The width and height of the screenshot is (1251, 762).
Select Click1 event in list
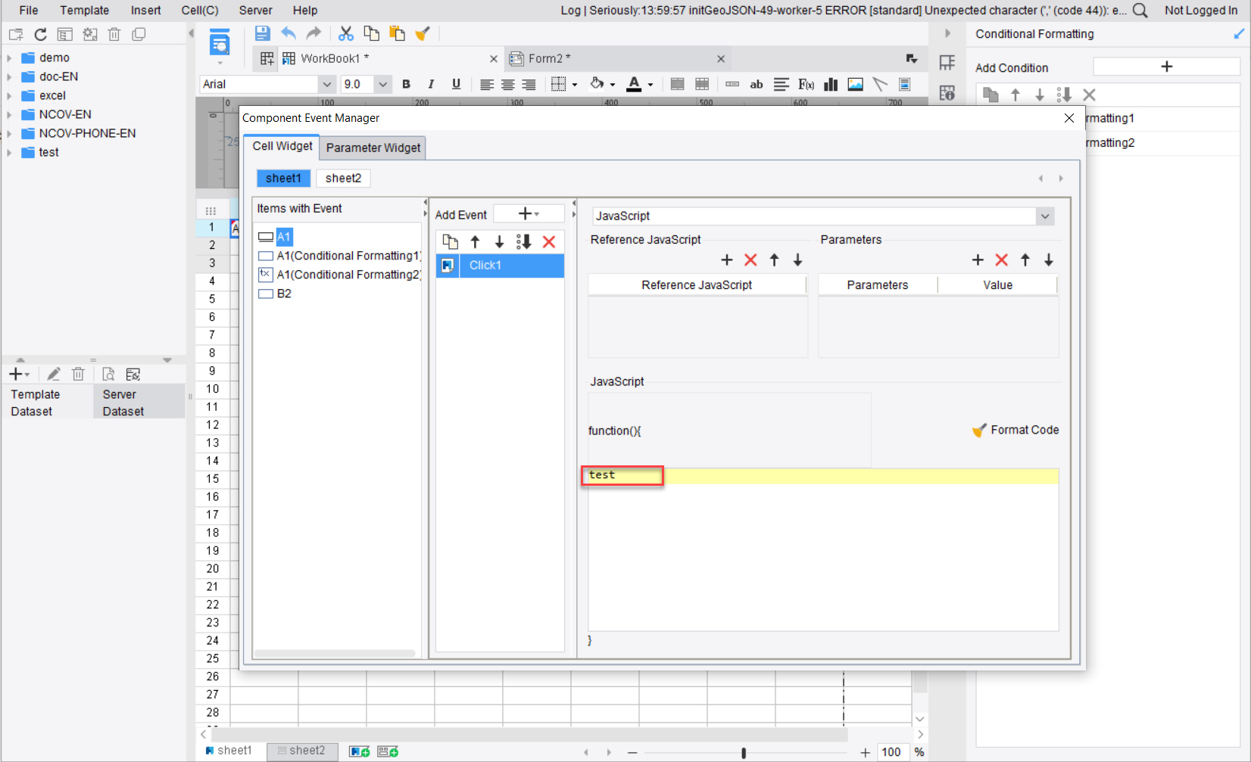tap(501, 265)
